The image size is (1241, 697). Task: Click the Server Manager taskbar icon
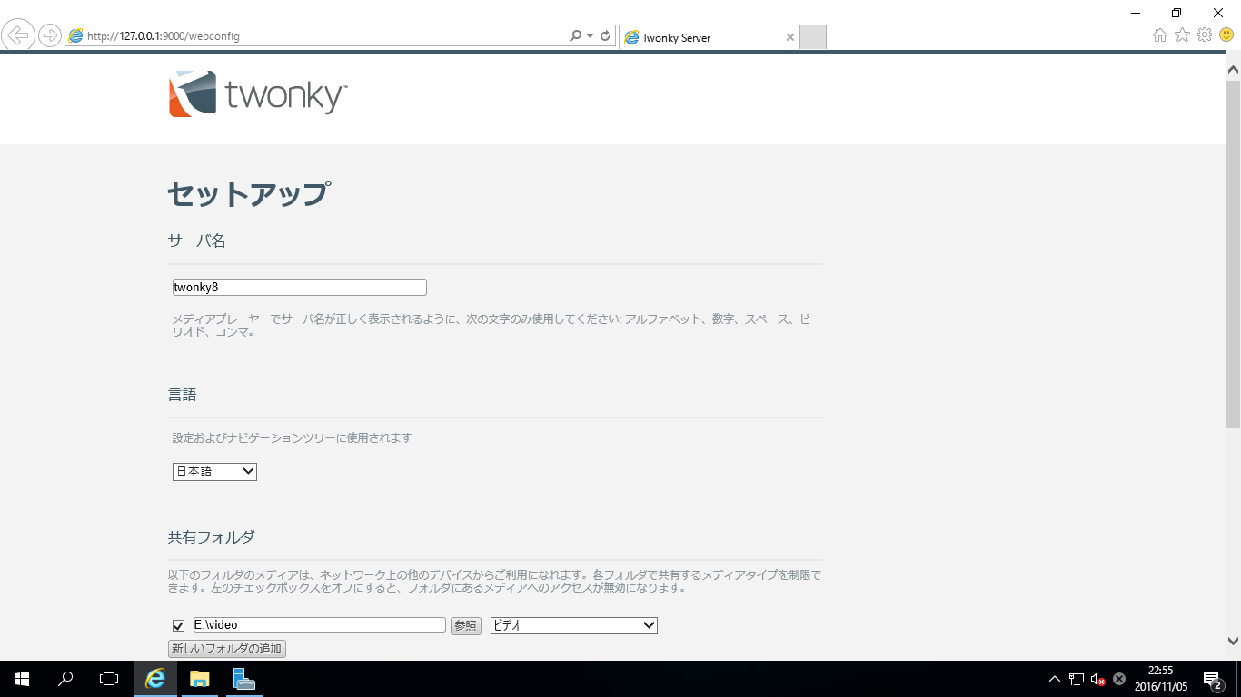tap(244, 679)
